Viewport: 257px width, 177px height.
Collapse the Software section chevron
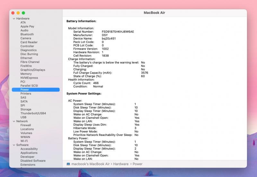tap(14, 145)
